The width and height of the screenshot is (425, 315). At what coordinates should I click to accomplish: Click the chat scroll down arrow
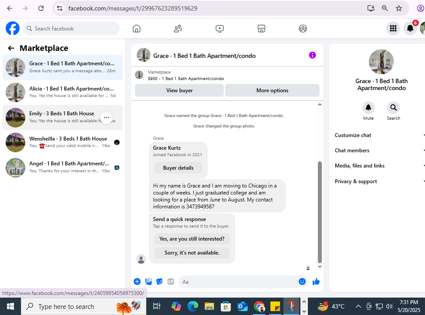coord(320,267)
